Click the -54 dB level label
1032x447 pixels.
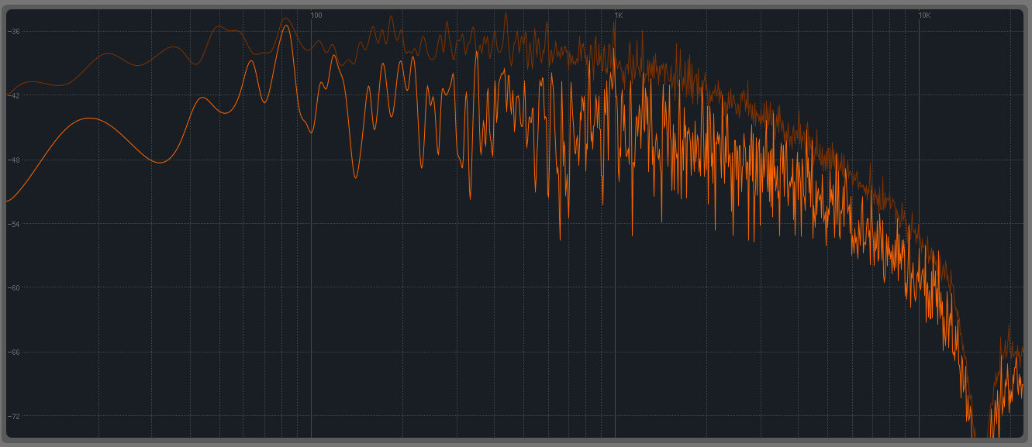click(x=15, y=224)
